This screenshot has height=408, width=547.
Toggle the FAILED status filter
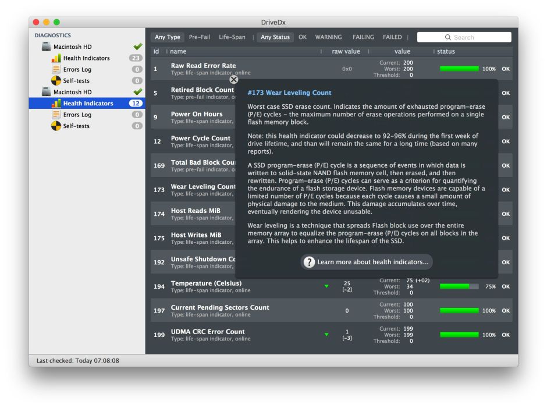tap(392, 37)
